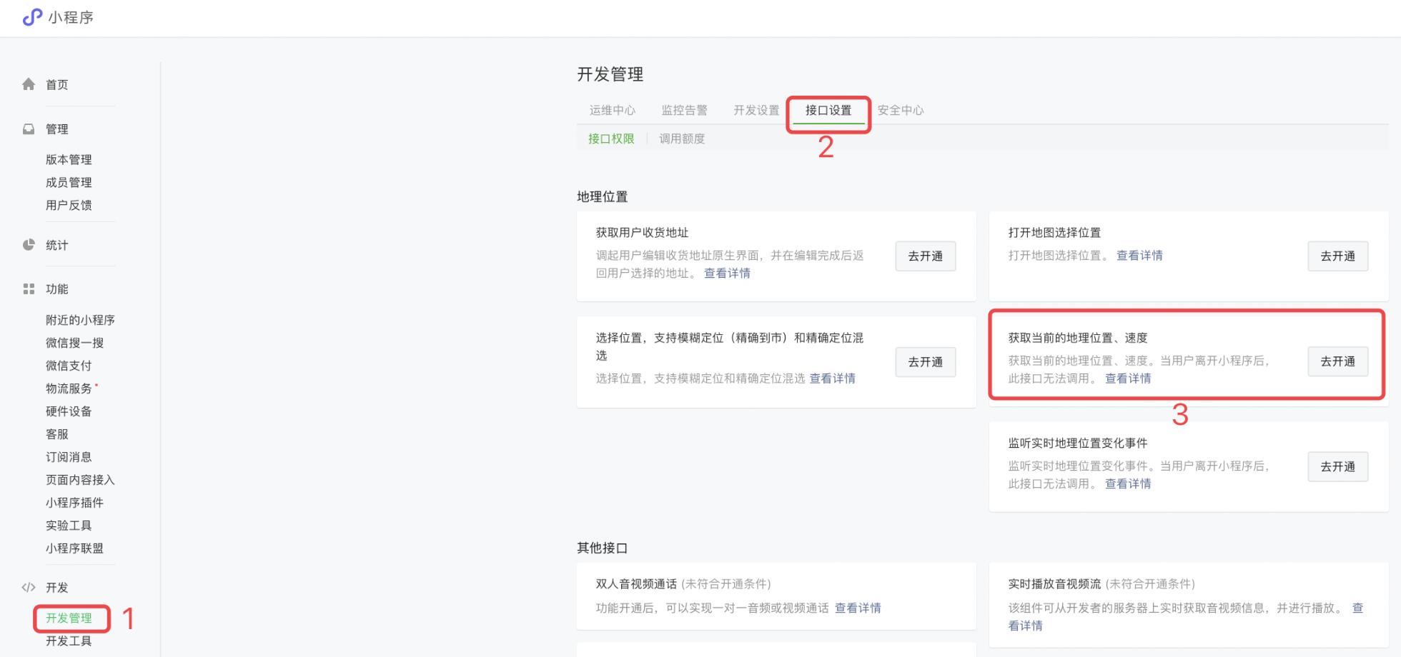This screenshot has width=1401, height=657.
Task: Open 客服 in the sidebar
Action: click(57, 434)
